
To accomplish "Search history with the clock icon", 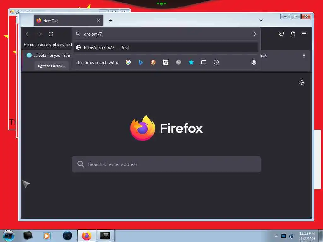I will click(216, 62).
